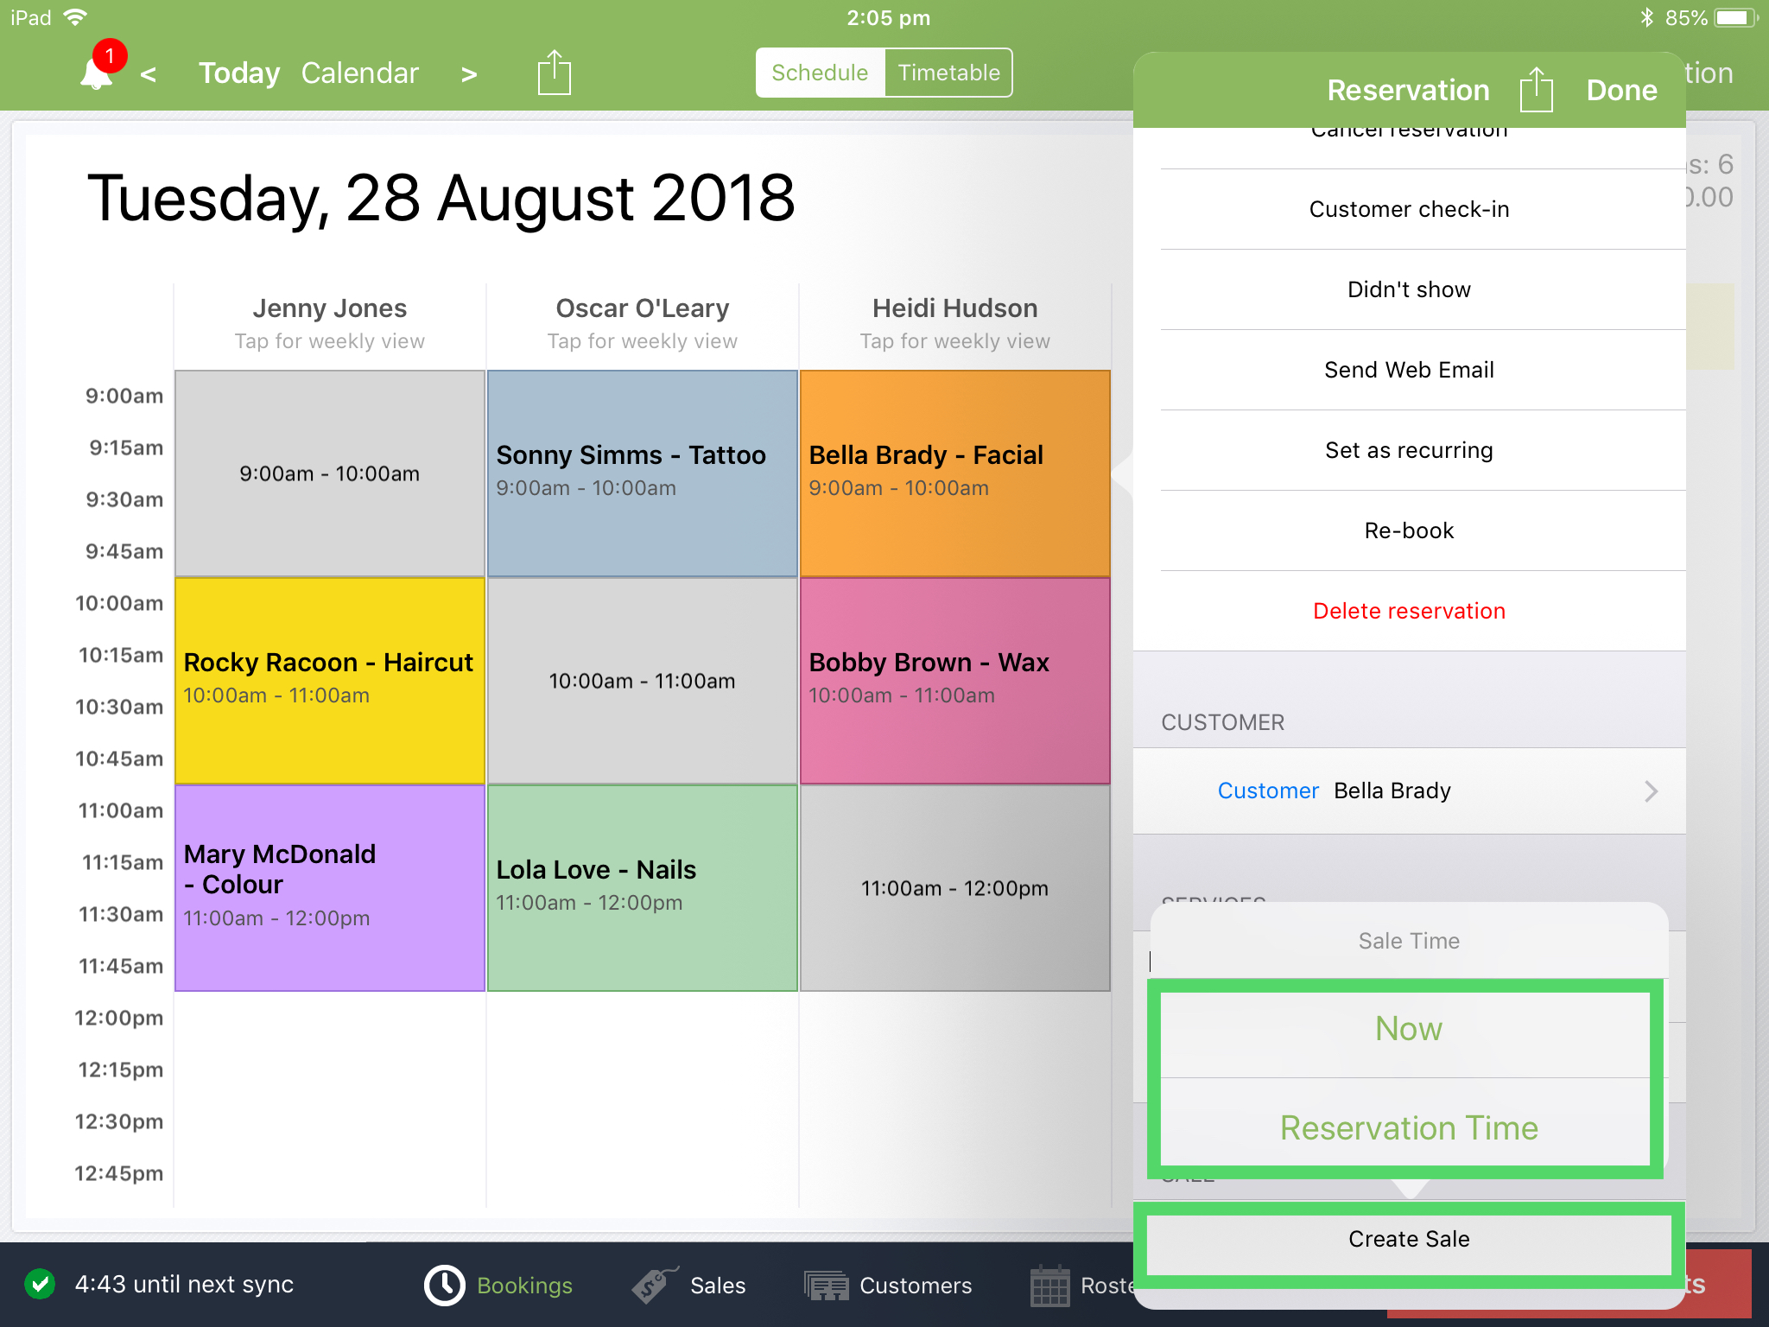This screenshot has height=1327, width=1769.
Task: Open Roster calendar icon
Action: click(1050, 1286)
